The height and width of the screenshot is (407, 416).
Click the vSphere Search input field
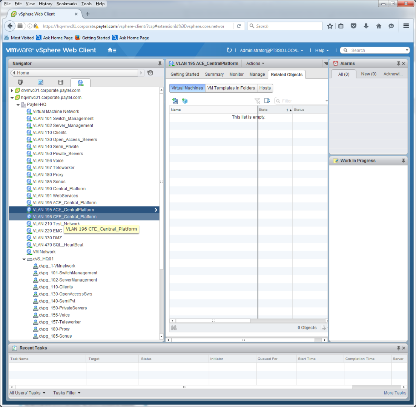point(375,50)
